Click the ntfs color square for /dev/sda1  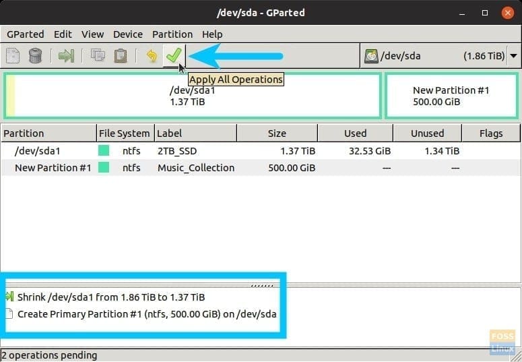(x=104, y=151)
